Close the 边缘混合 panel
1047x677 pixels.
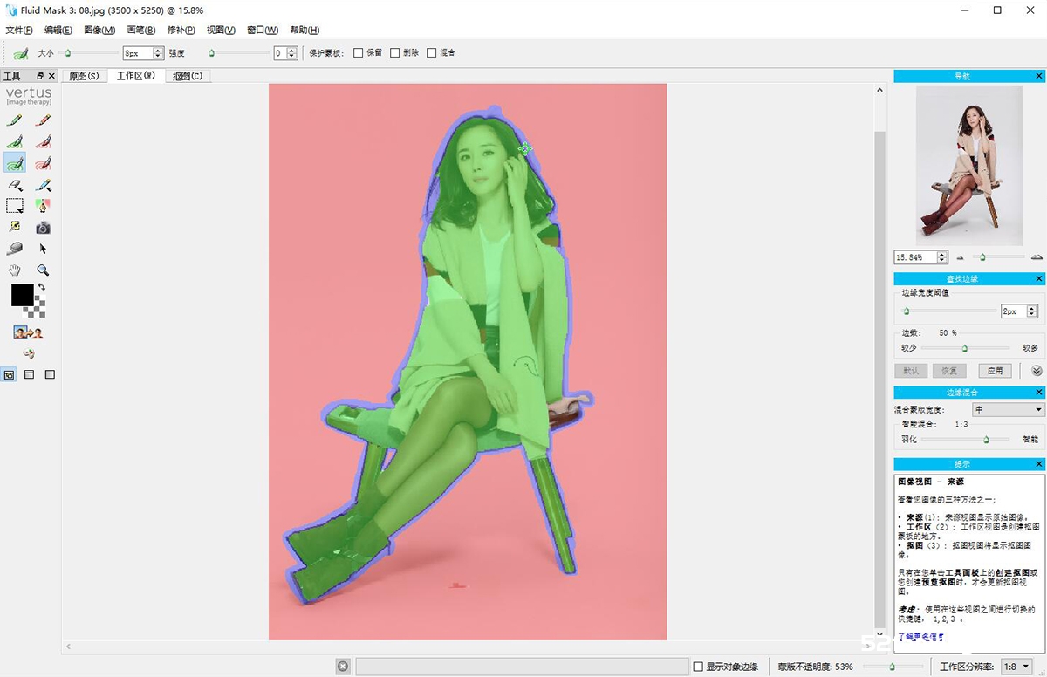coord(1039,393)
